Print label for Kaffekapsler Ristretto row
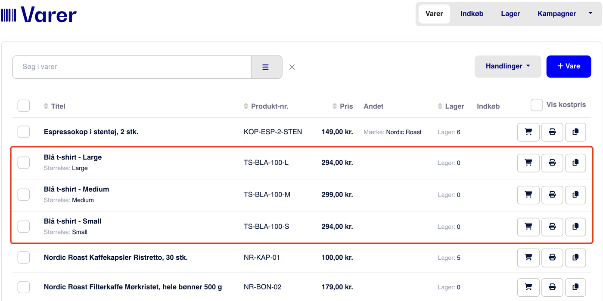The image size is (603, 301). (x=552, y=258)
